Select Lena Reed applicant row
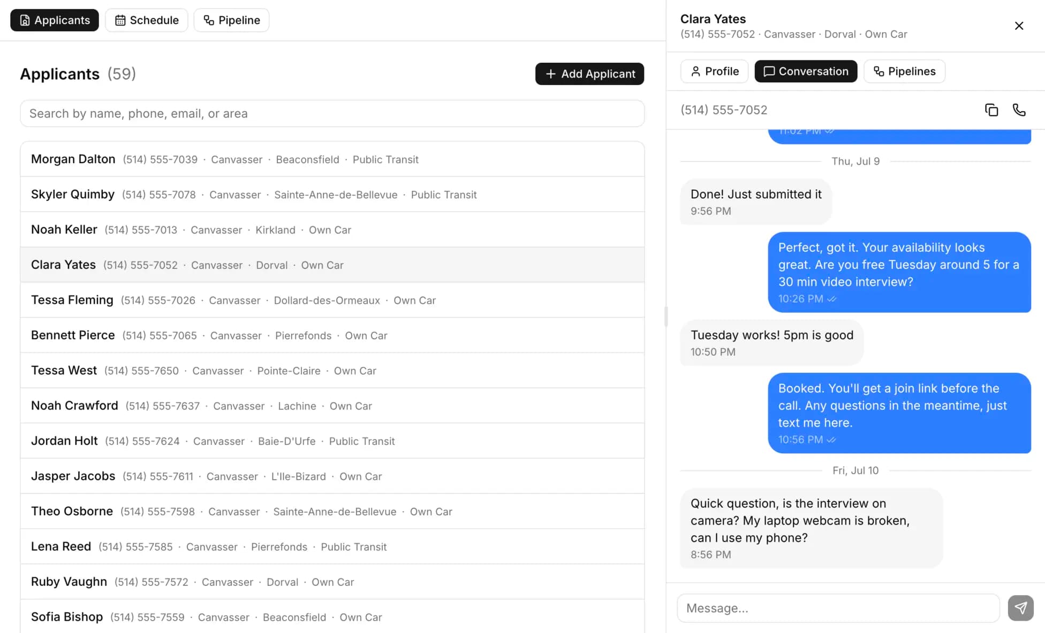The height and width of the screenshot is (633, 1045). tap(332, 547)
